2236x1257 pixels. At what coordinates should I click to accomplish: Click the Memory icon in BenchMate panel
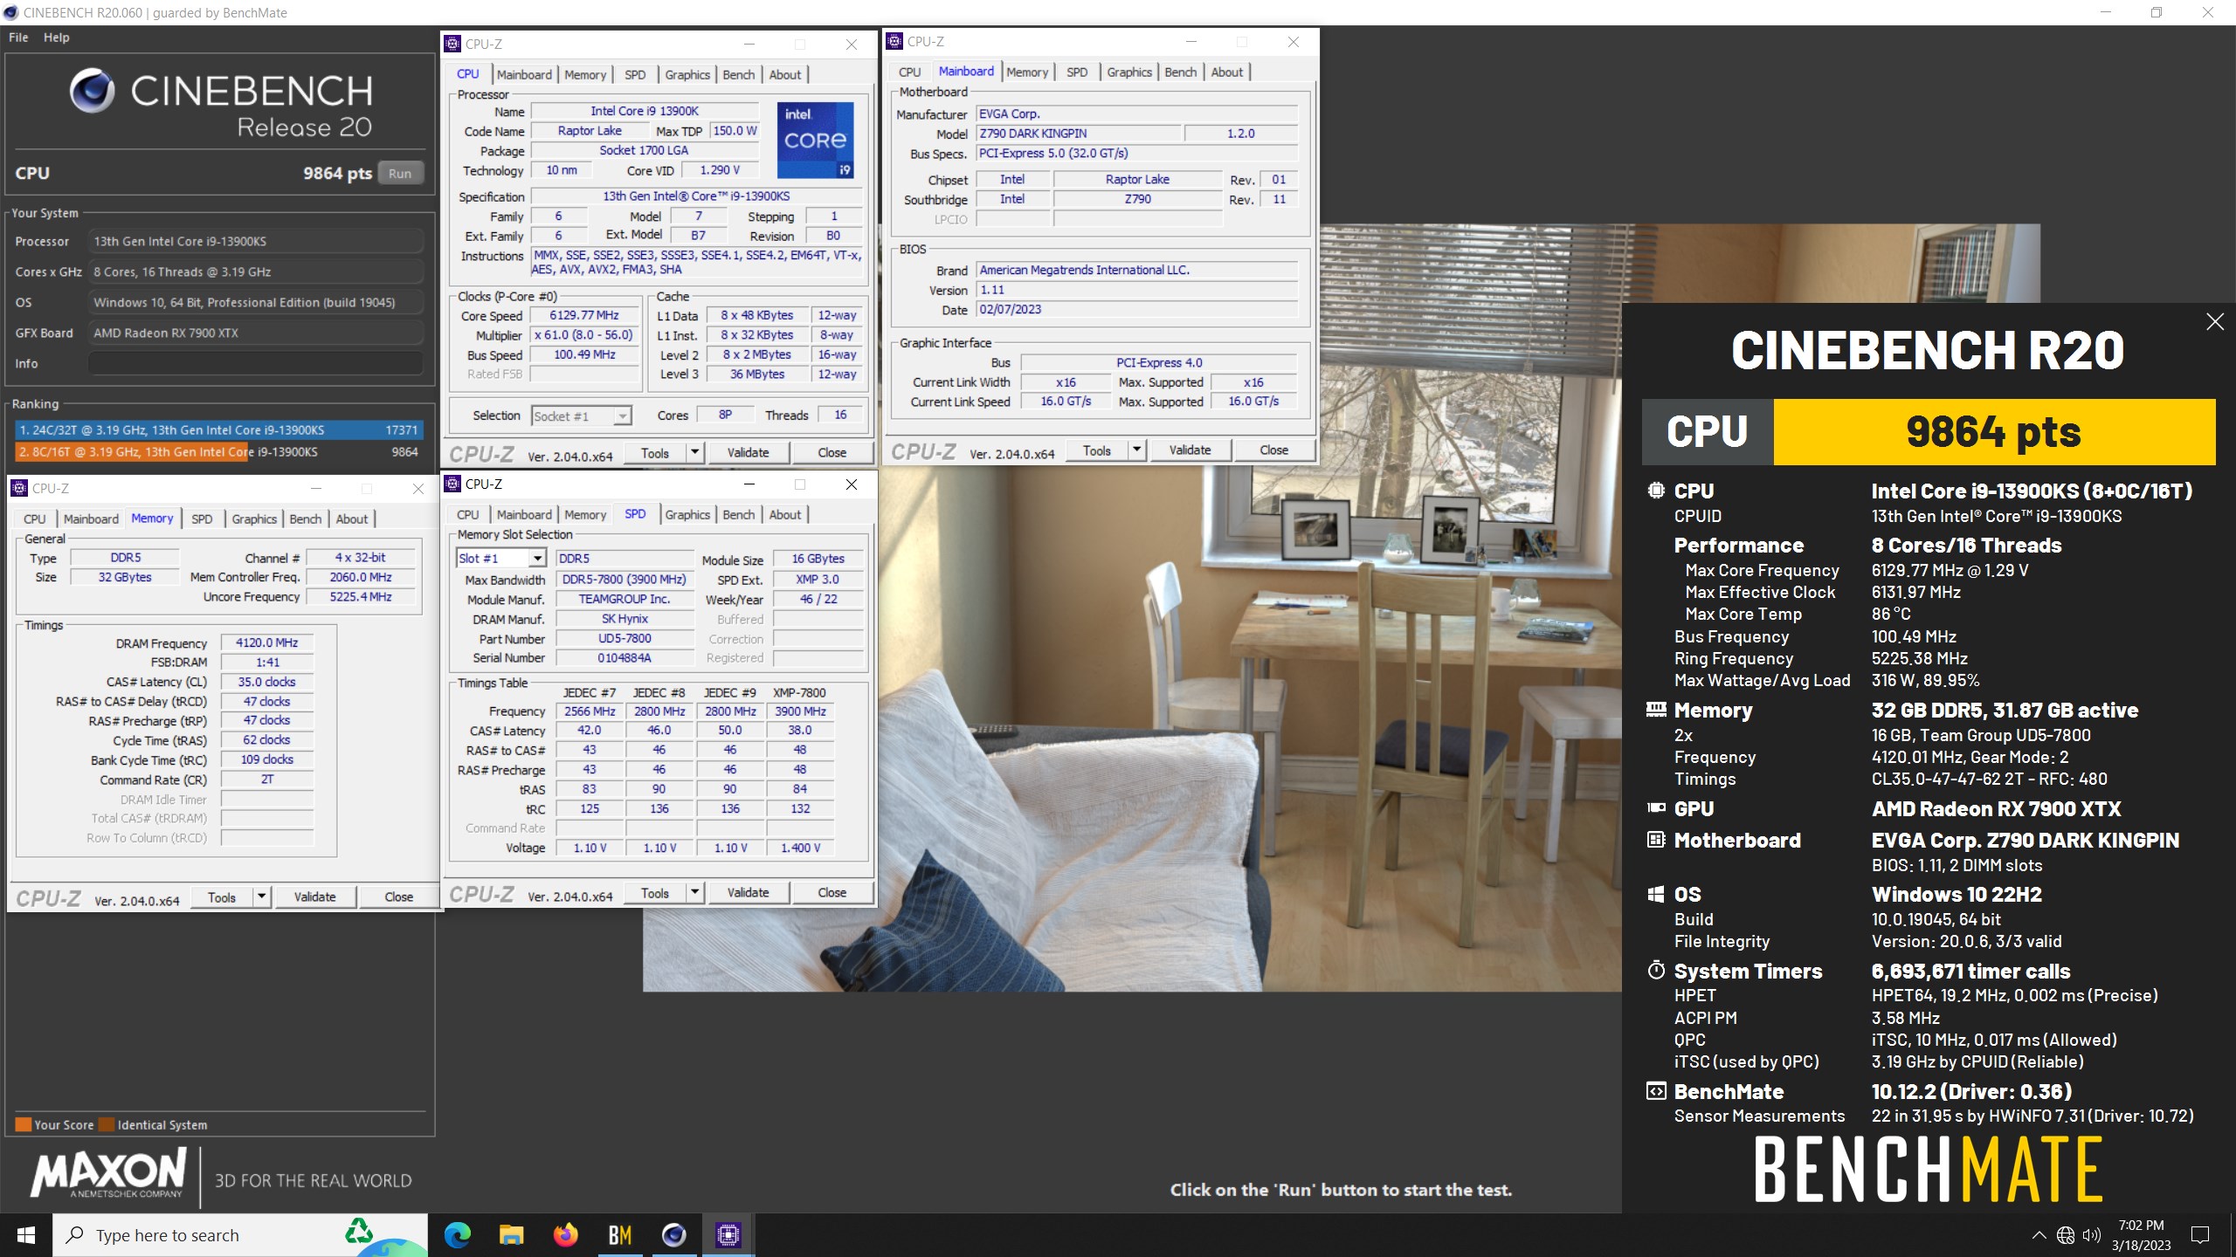tap(1656, 710)
